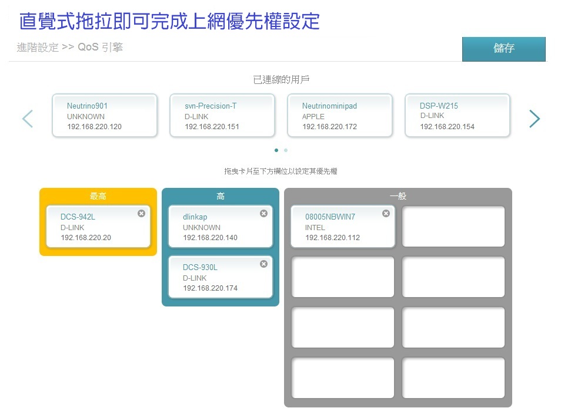Click the 一般 normal priority header

coord(398,196)
